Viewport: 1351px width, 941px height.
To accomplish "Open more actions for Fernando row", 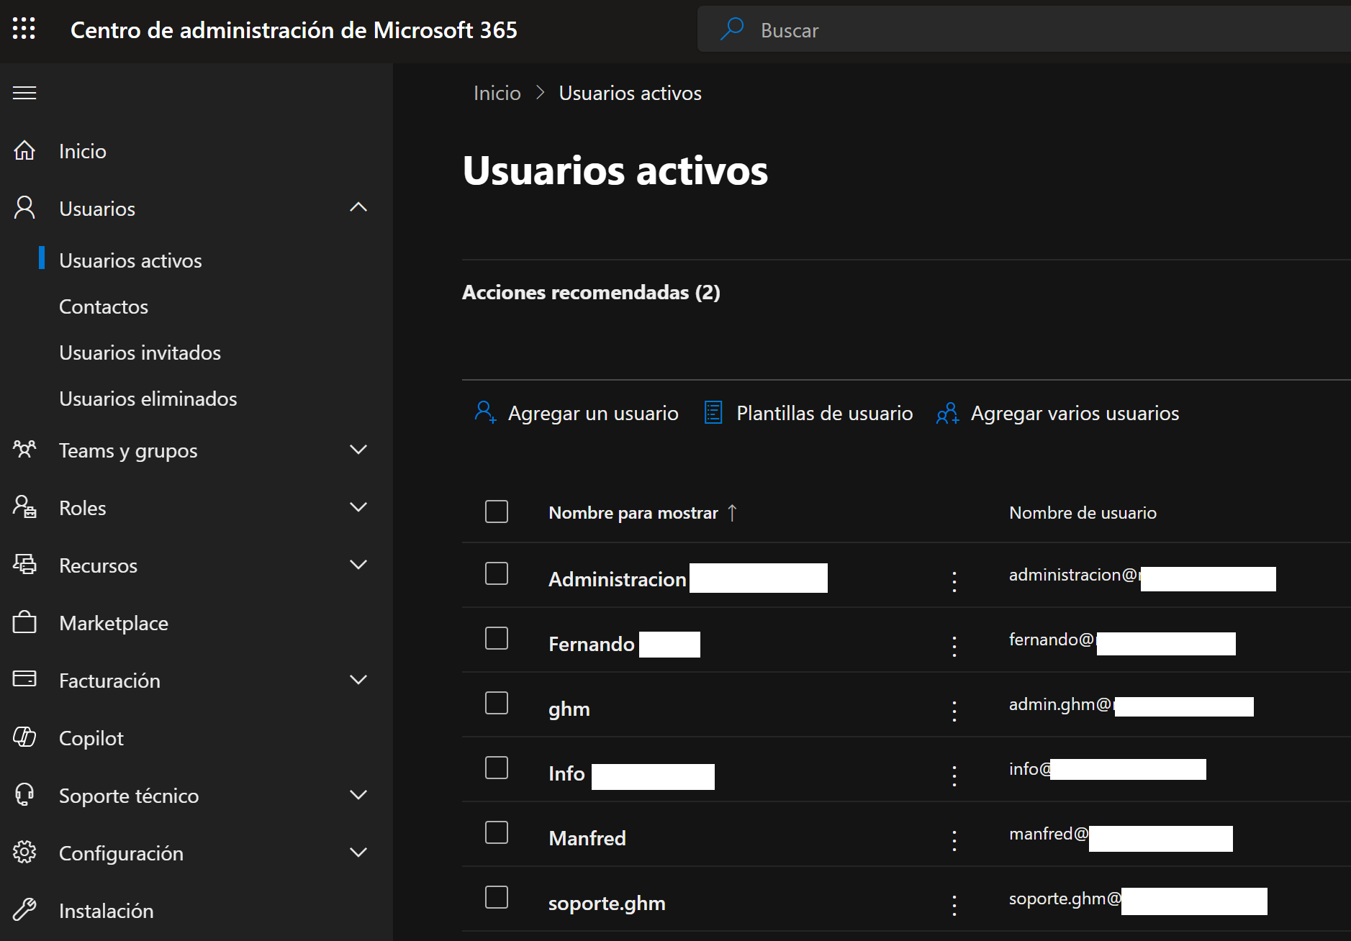I will click(954, 646).
